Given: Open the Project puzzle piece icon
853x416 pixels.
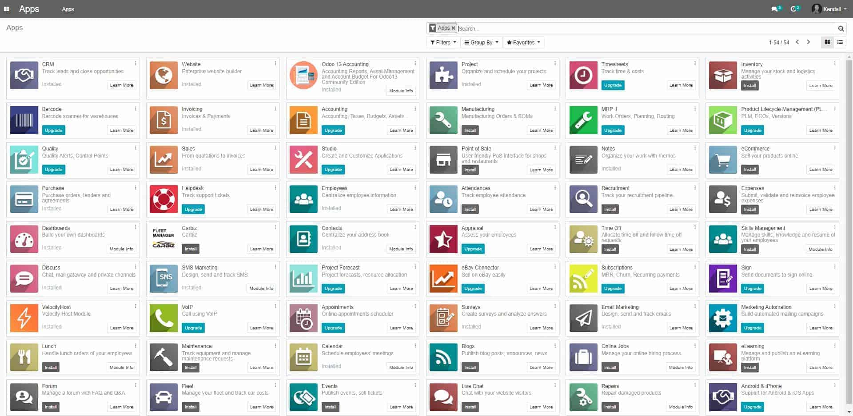Looking at the screenshot, I should pyautogui.click(x=443, y=75).
